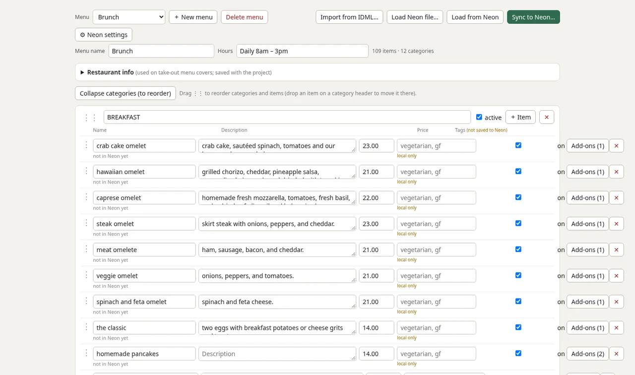Click Load from Neon button
Image resolution: width=635 pixels, height=375 pixels.
pyautogui.click(x=475, y=17)
